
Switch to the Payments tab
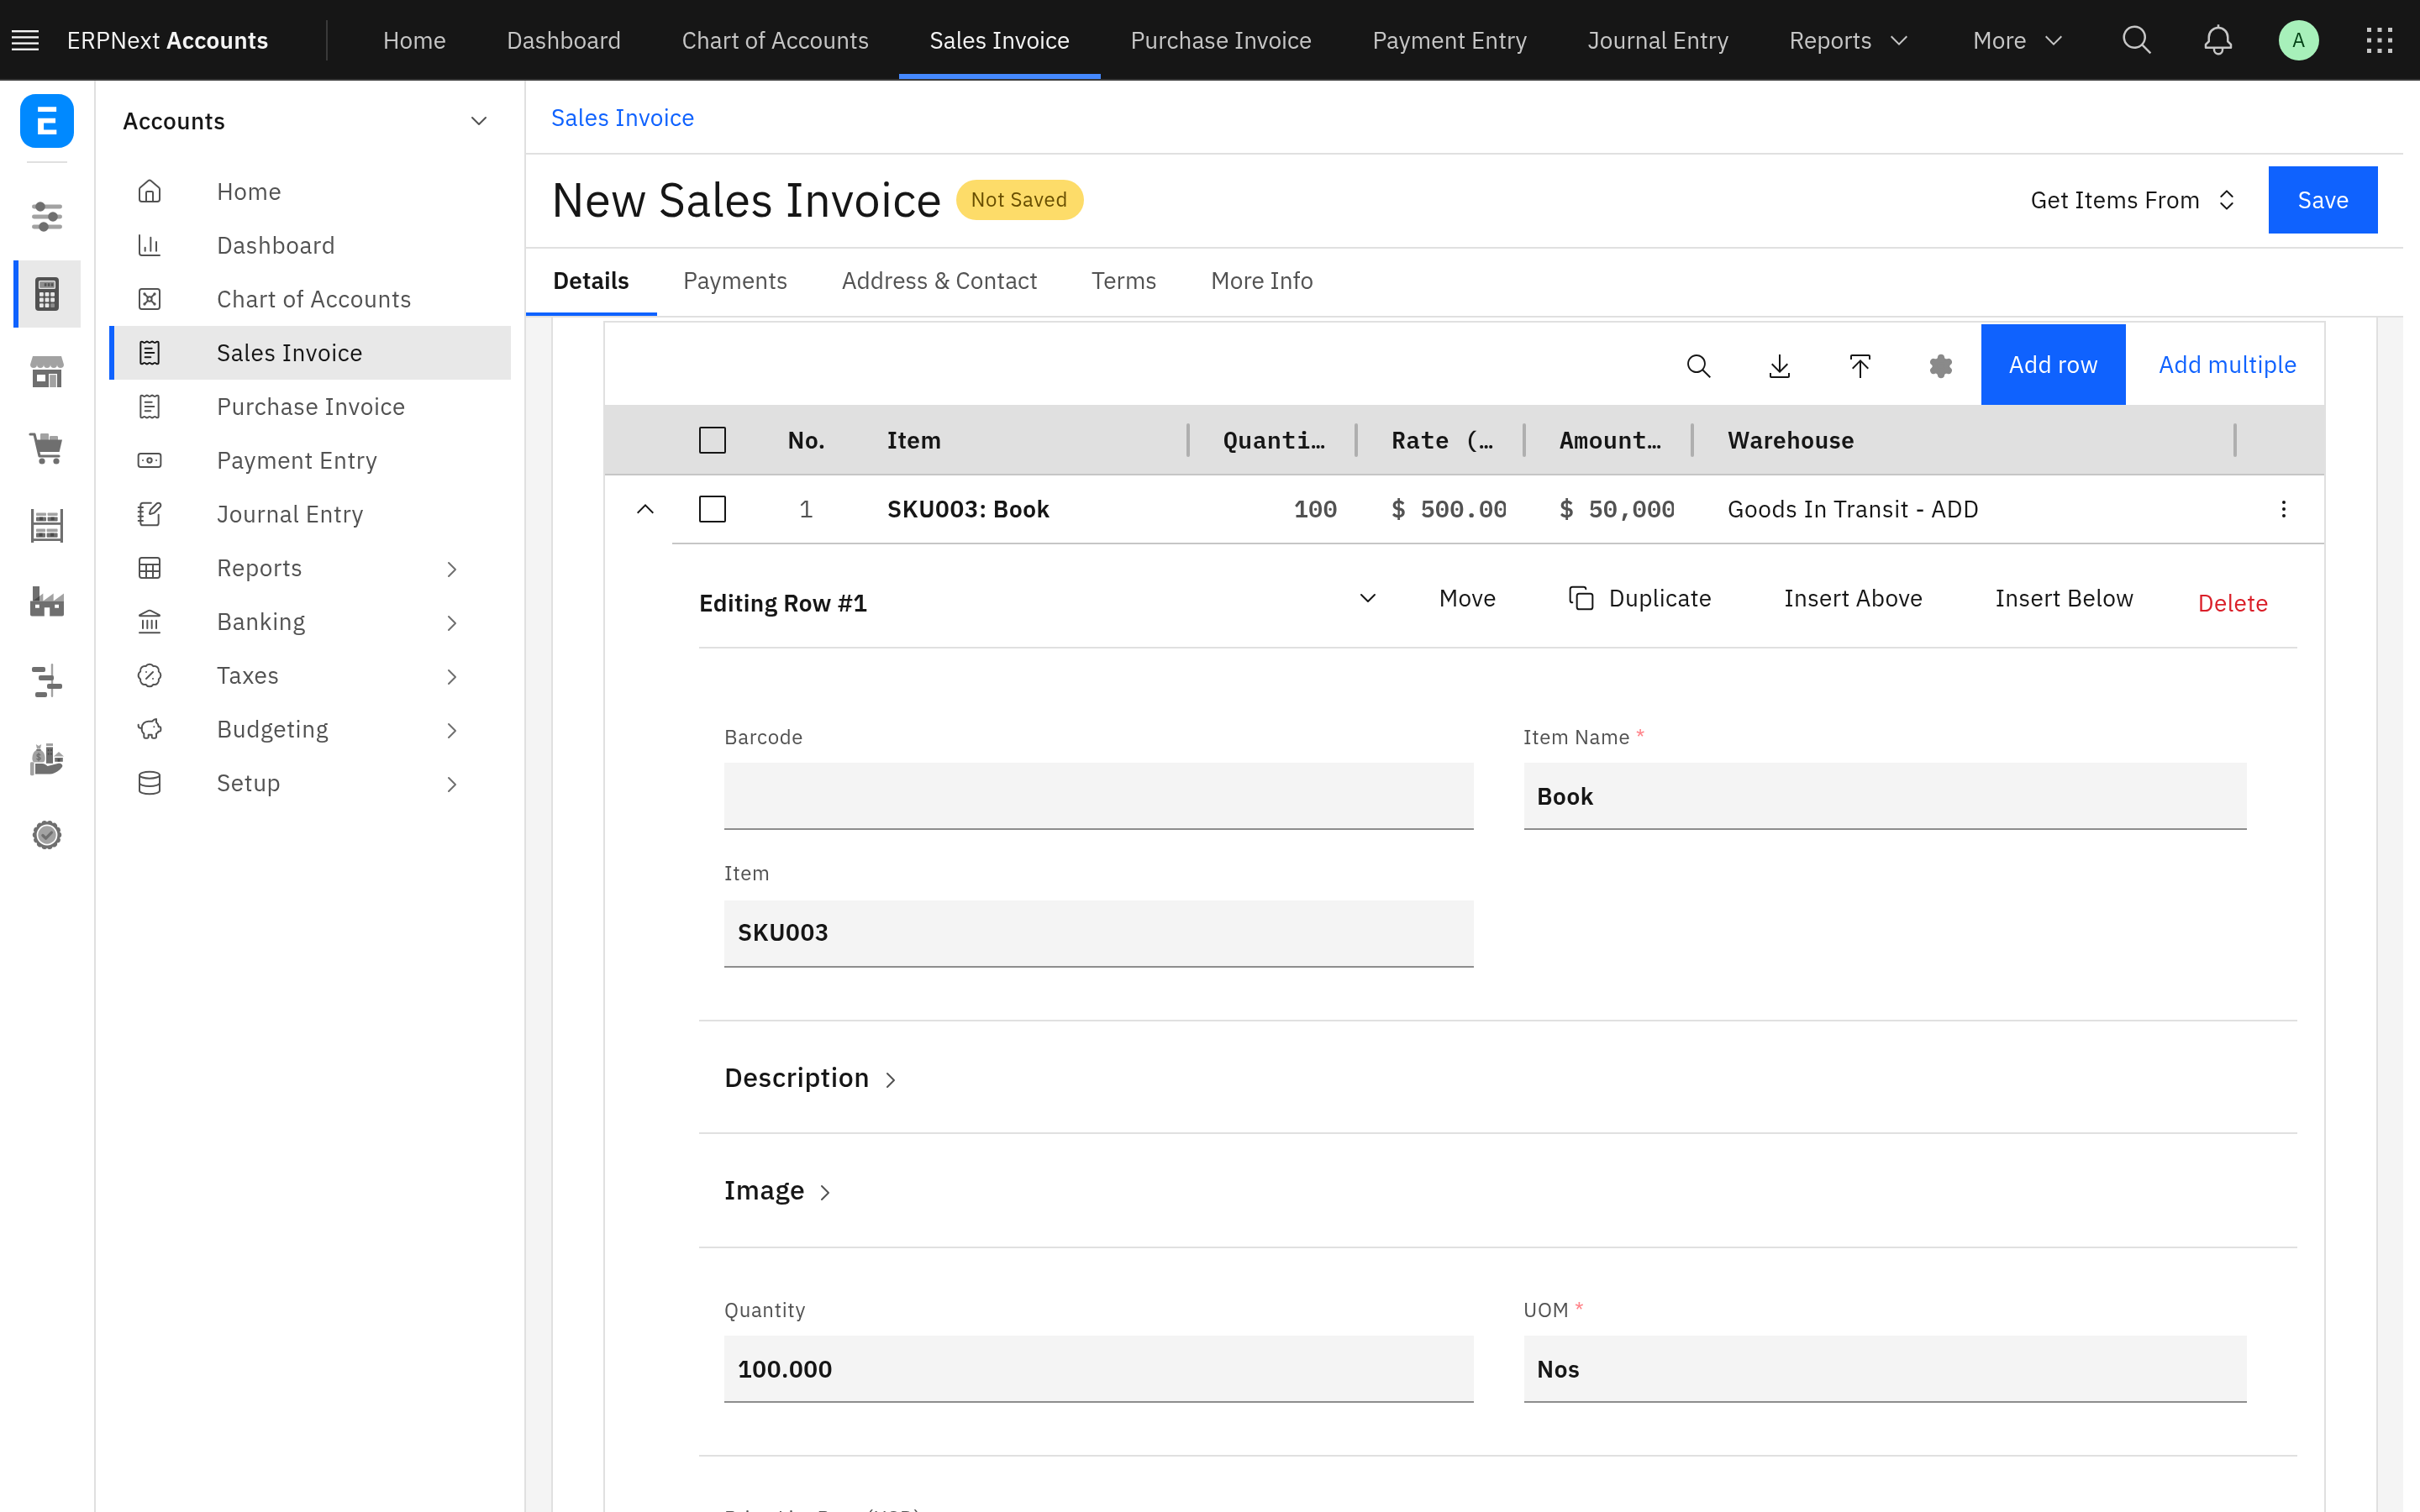735,281
